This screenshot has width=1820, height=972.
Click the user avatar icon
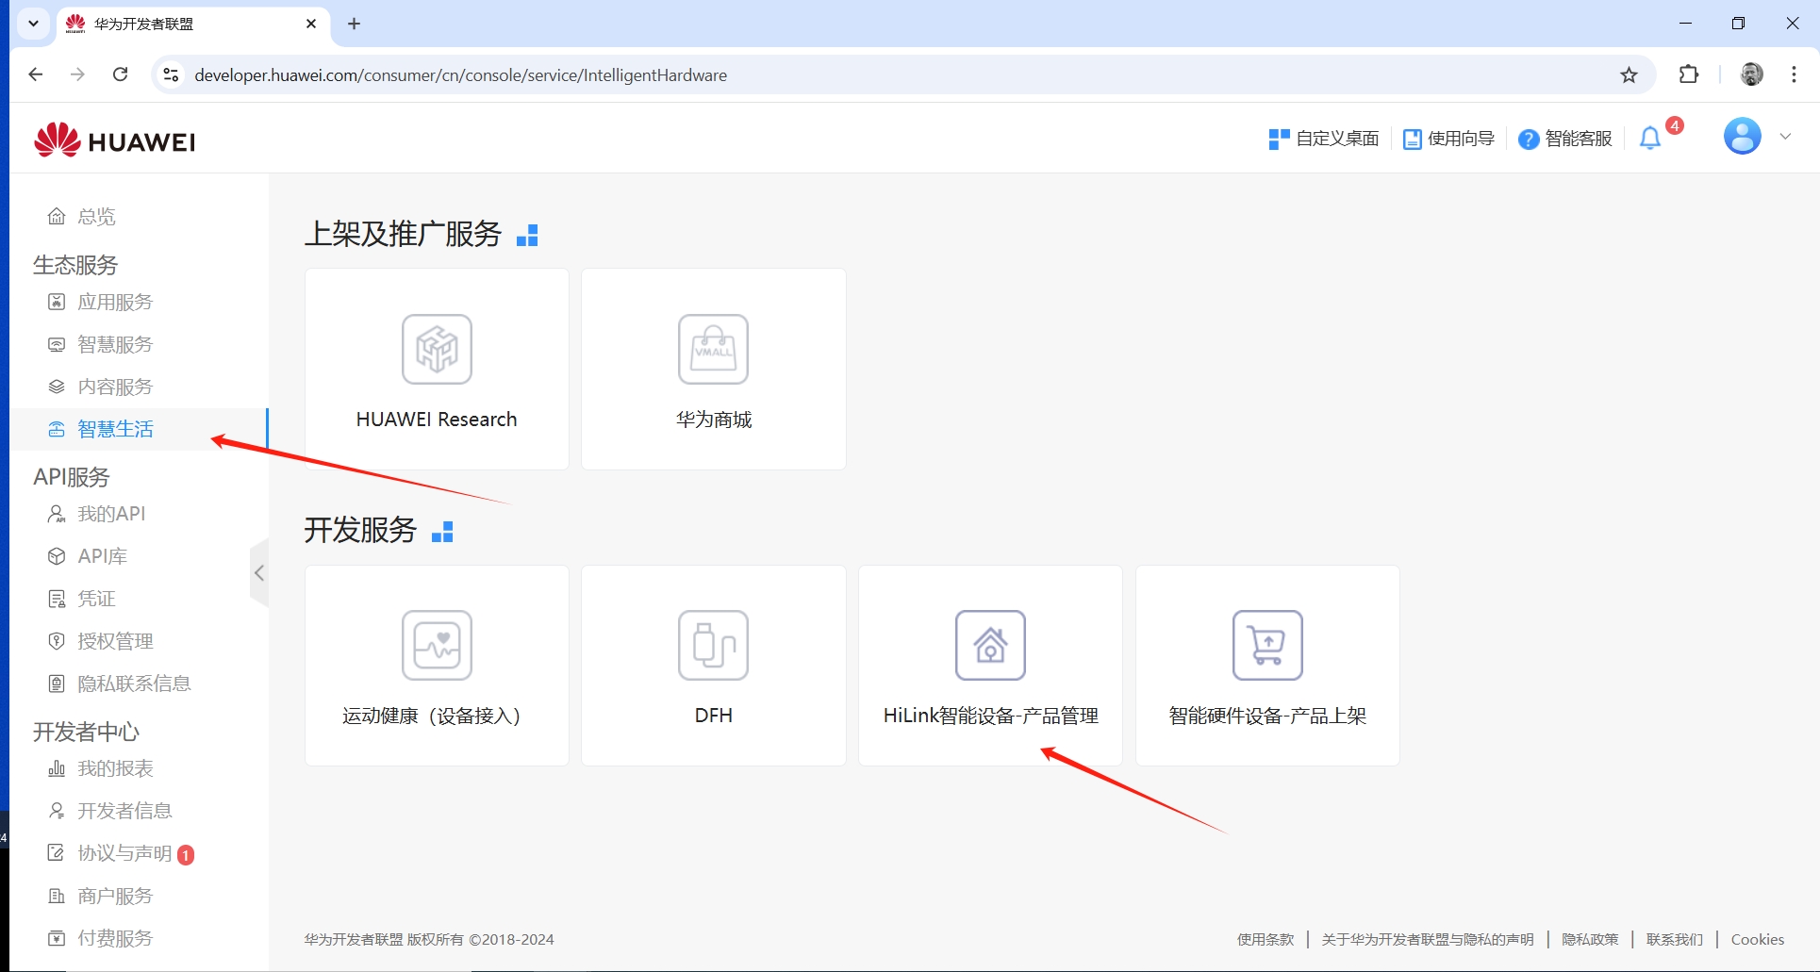[x=1742, y=136]
